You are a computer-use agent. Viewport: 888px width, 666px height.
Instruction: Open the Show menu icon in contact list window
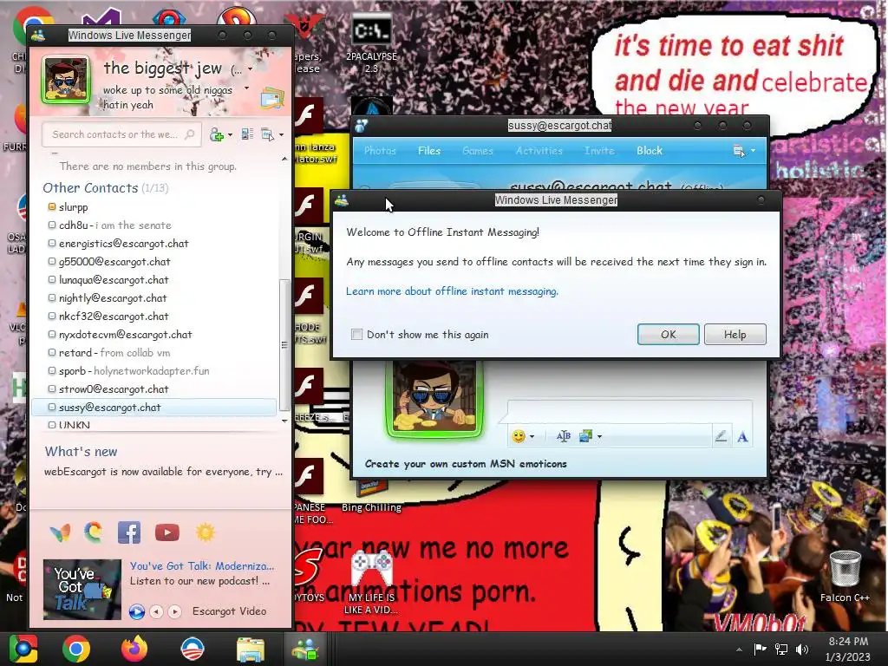[x=267, y=134]
